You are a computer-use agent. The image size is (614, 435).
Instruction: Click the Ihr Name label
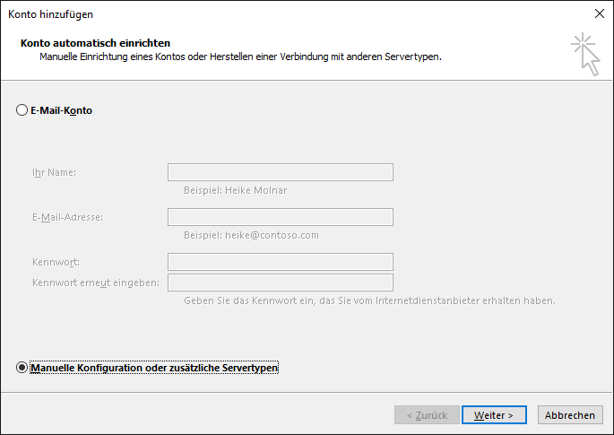[54, 172]
